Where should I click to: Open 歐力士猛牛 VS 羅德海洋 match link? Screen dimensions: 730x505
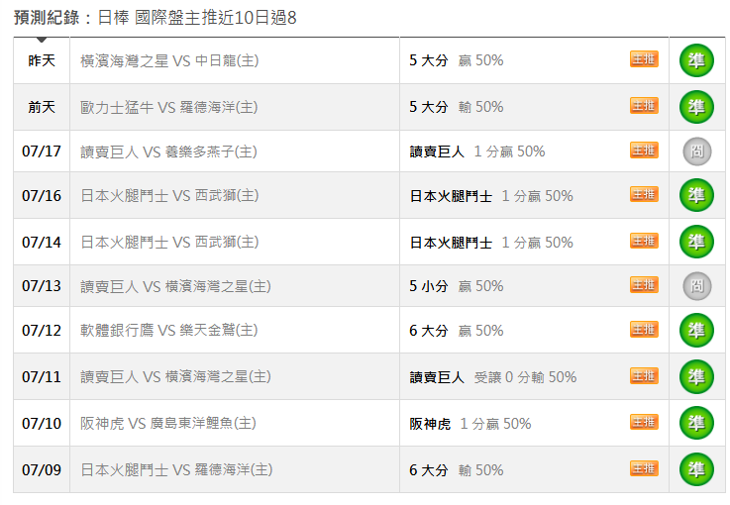tap(169, 107)
